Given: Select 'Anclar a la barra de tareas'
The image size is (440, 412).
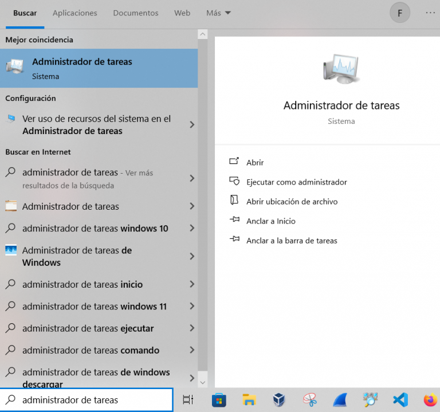Looking at the screenshot, I should [x=292, y=241].
